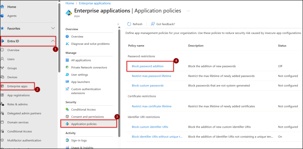Screen dimensions: 303x149
Task: Click Home breadcrumb link
Action: click(x=70, y=3)
